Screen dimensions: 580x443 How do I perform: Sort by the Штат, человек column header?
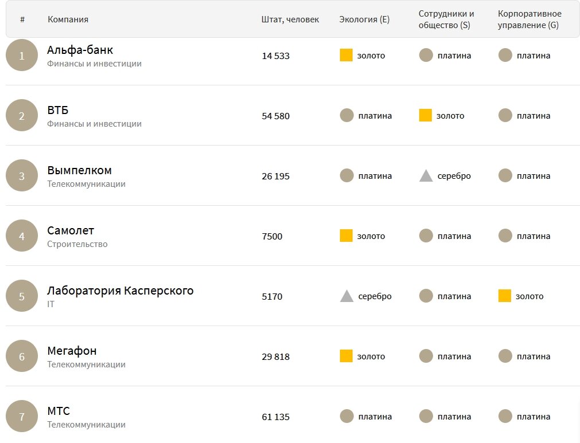click(x=290, y=19)
